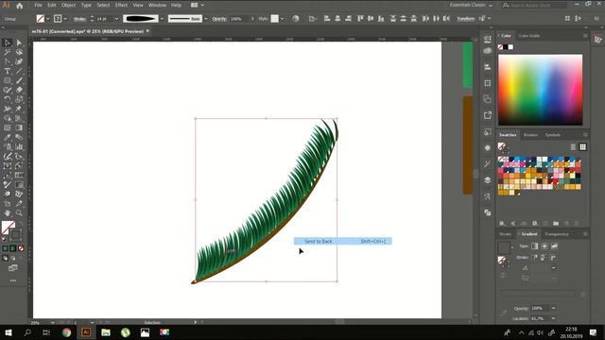The width and height of the screenshot is (605, 340).
Task: Click the Search Adobe Stock field
Action: click(x=534, y=6)
